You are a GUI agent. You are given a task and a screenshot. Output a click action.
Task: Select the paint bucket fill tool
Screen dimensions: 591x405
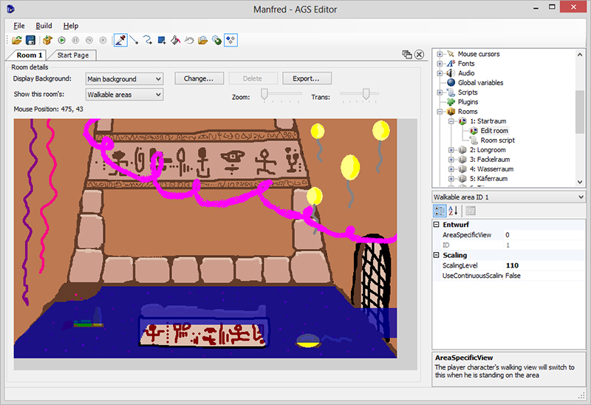(x=174, y=40)
